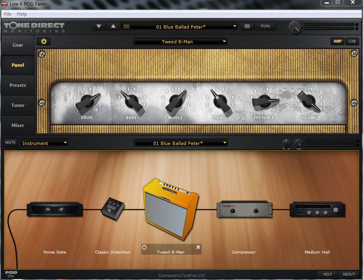
Task: Click the Noise Gate label
Action: pos(55,252)
